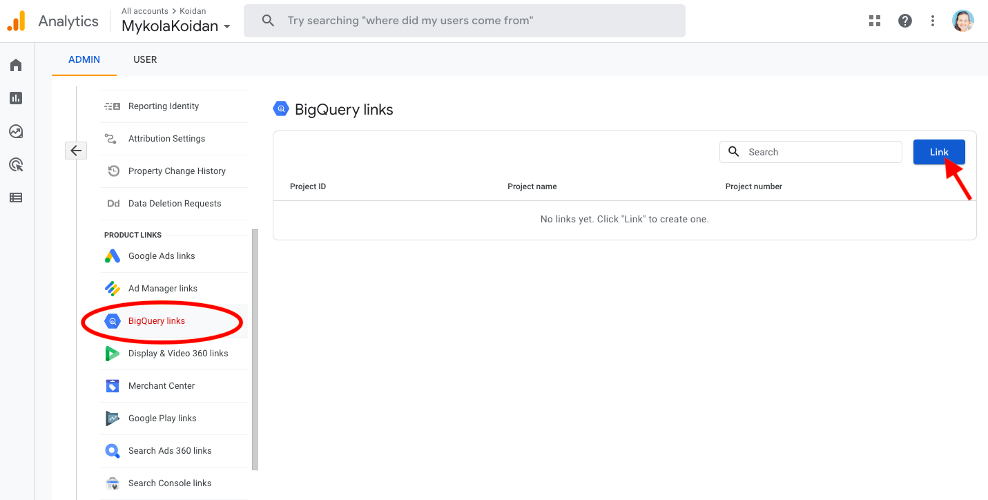Screen dimensions: 988x500
Task: Click the 'No links yet' message text
Action: click(625, 219)
